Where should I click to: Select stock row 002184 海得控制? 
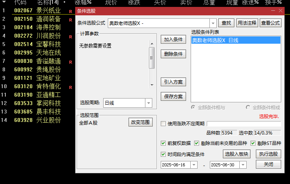[x=38, y=27]
